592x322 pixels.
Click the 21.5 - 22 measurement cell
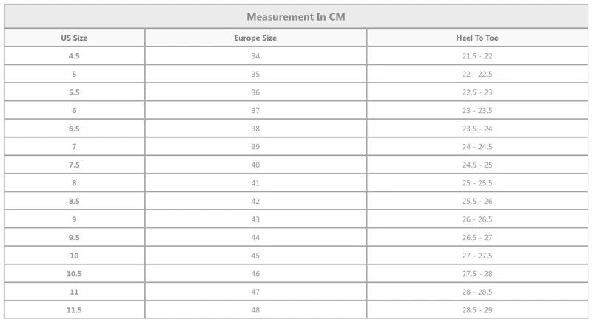pos(477,56)
